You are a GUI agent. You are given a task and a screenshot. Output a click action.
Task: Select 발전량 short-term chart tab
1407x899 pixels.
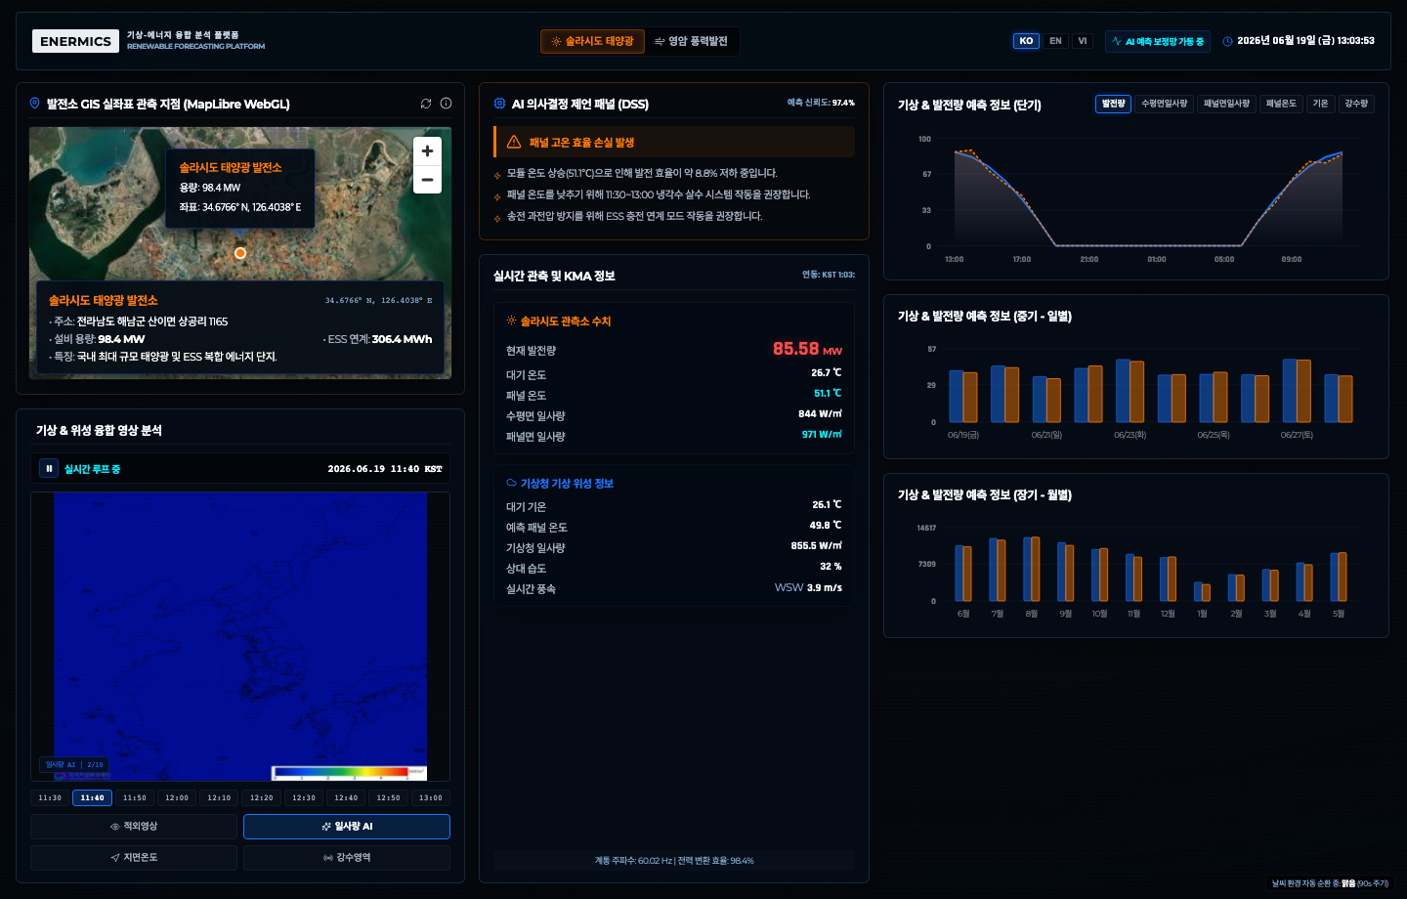tap(1113, 104)
